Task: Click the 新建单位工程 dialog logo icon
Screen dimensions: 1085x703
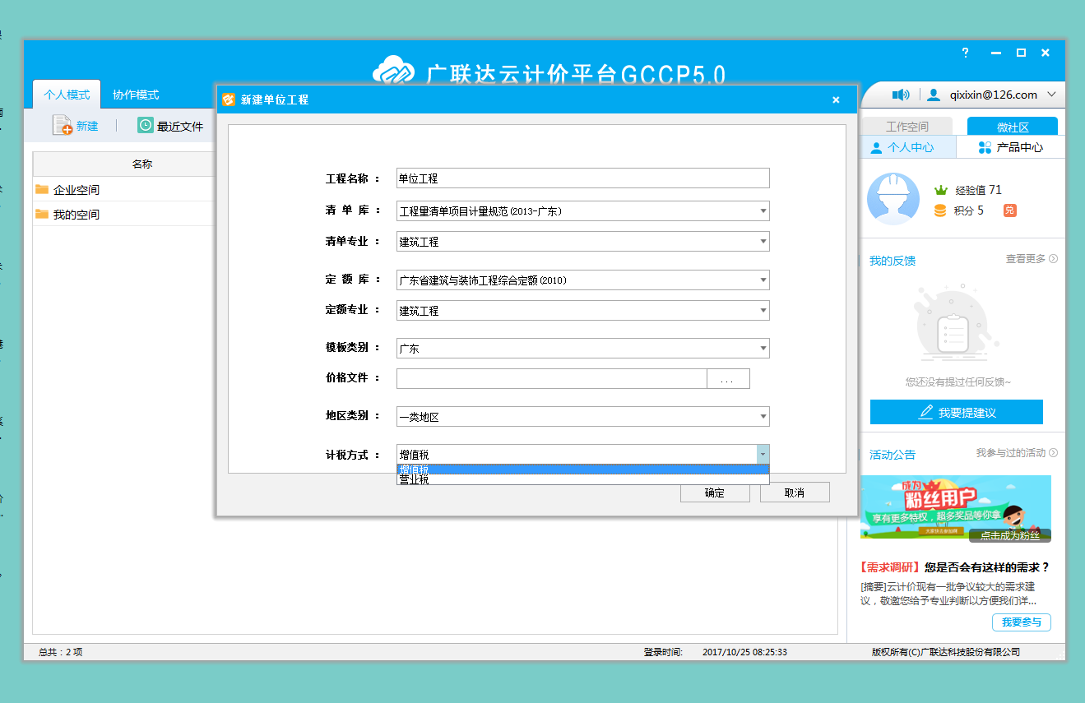Action: point(228,99)
